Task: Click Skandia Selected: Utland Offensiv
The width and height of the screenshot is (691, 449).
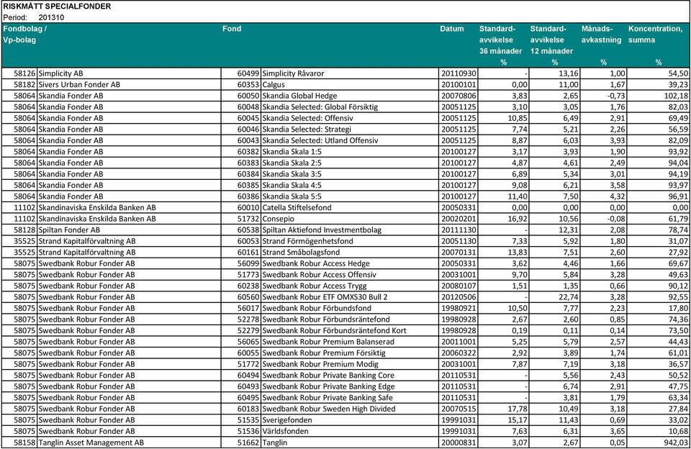Action: click(x=320, y=140)
